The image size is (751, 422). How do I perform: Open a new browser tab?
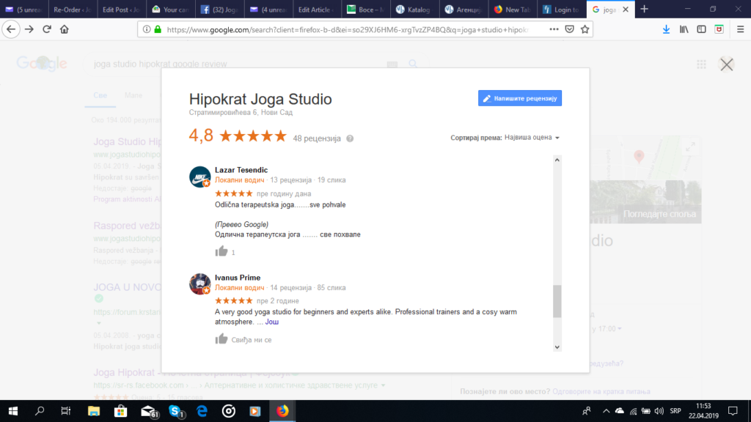point(644,9)
